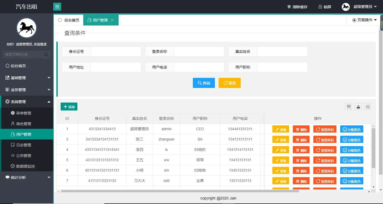The height and width of the screenshot is (204, 383).
Task: Click the export data folder icon
Action: (358, 107)
